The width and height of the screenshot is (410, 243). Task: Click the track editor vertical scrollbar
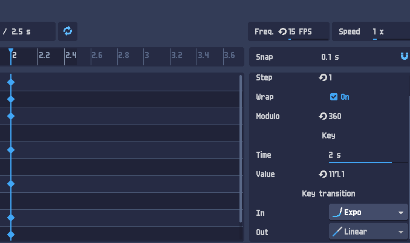tap(241, 149)
